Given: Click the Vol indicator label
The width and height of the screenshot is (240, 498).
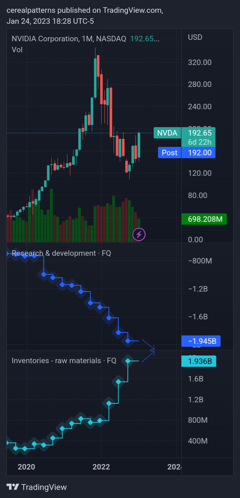Looking at the screenshot, I should [17, 50].
